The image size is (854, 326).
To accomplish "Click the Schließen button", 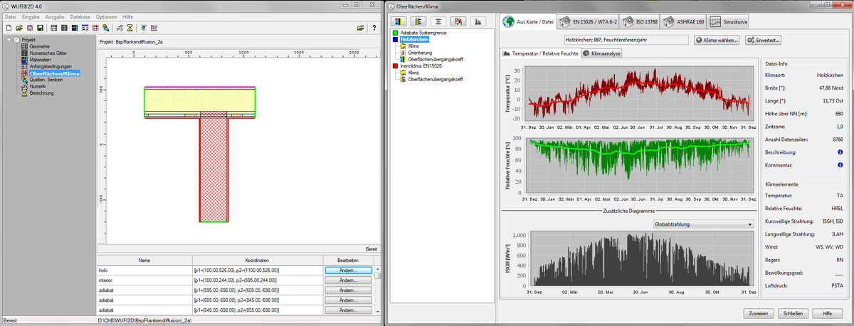I will coord(794,313).
